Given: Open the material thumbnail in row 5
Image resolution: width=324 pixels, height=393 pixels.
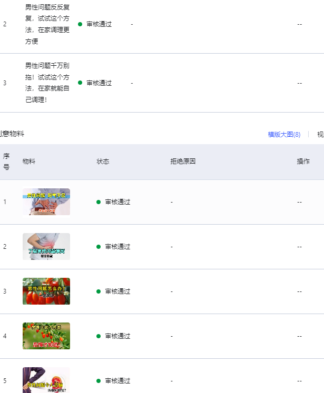Looking at the screenshot, I should coord(46,380).
